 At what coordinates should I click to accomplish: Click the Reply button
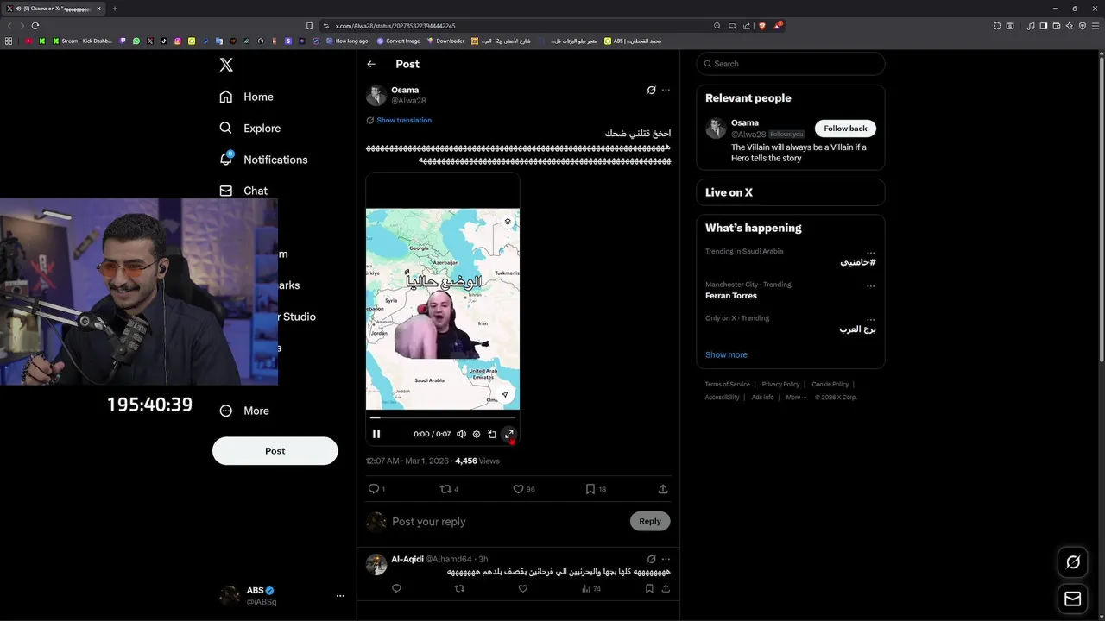[x=650, y=521]
